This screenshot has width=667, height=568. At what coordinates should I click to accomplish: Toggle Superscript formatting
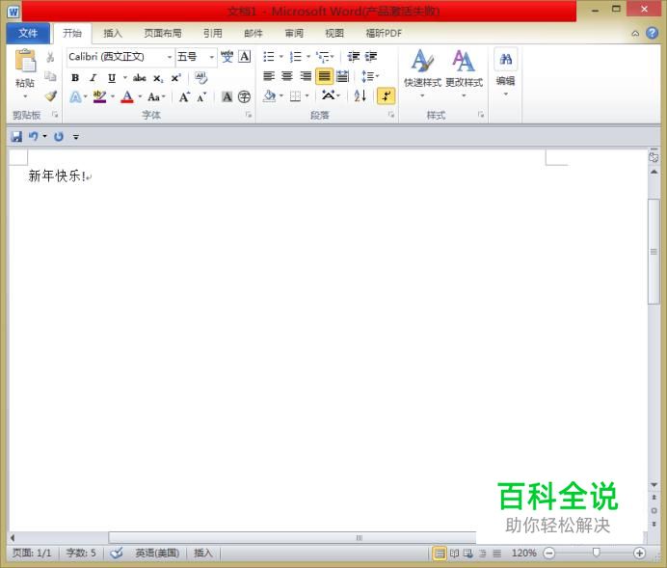pyautogui.click(x=175, y=77)
